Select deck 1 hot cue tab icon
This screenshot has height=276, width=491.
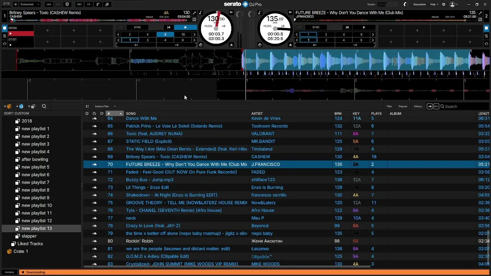tap(5, 28)
